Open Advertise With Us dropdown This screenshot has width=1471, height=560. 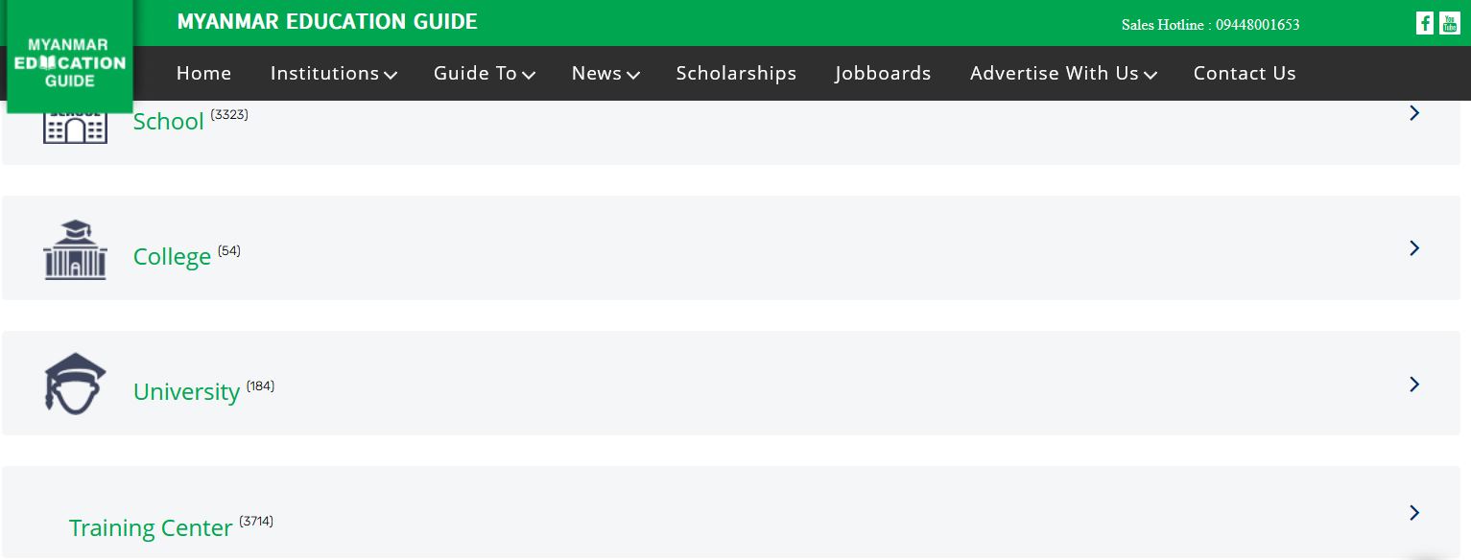coord(1062,74)
